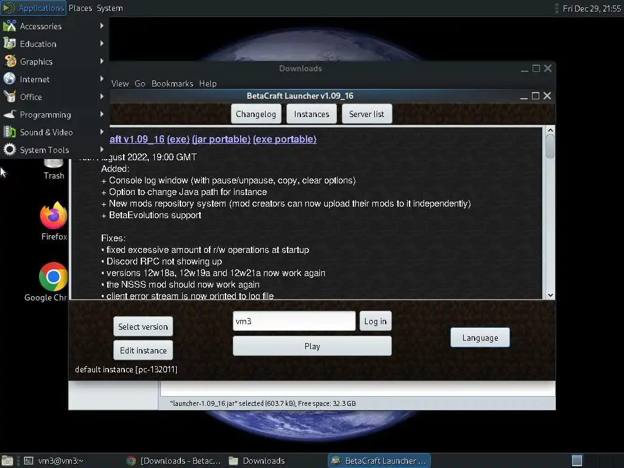This screenshot has height=468, width=624.
Task: Click the Applications menu logo icon
Action: pos(9,8)
